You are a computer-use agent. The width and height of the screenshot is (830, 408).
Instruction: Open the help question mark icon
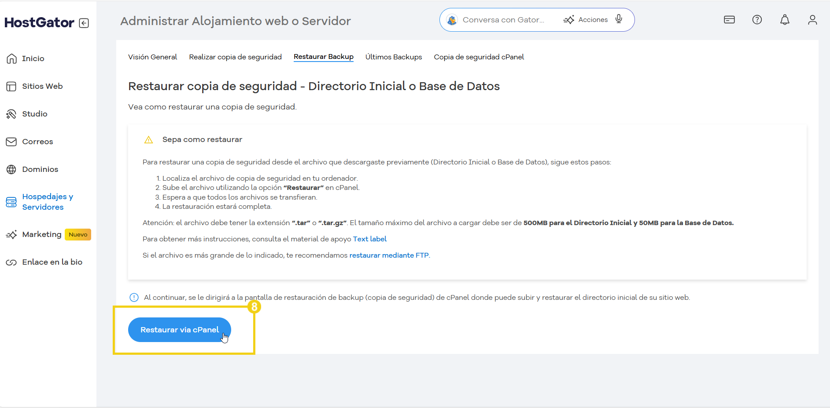(757, 19)
